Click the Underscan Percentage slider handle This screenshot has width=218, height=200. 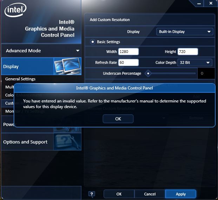[148, 73]
